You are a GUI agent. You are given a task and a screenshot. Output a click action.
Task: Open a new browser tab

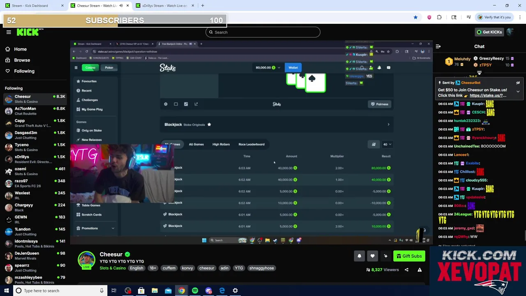(x=202, y=5)
